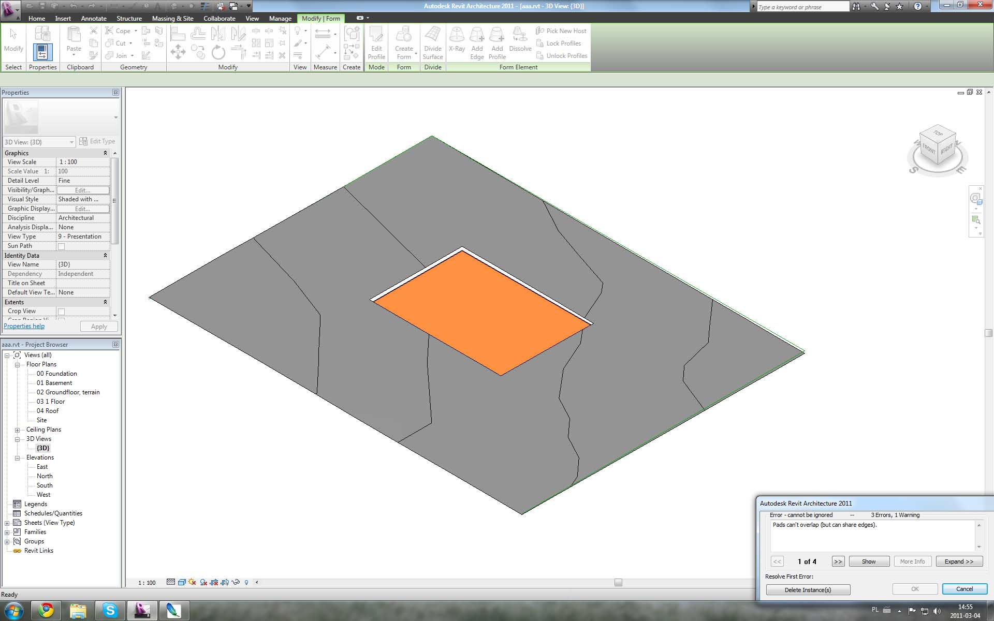Image resolution: width=994 pixels, height=621 pixels.
Task: Open the Massing & Site tab
Action: pos(172,18)
